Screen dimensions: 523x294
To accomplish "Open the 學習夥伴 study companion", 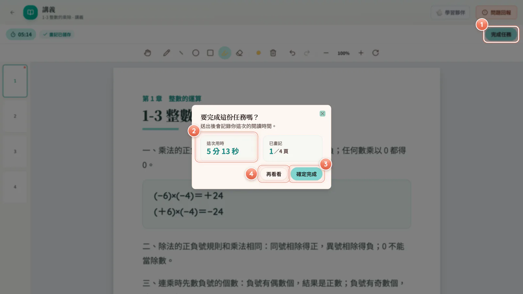I will click(450, 12).
